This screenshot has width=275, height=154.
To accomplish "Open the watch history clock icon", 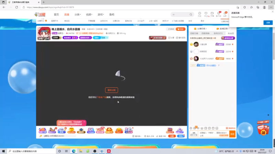I will [x=200, y=14].
